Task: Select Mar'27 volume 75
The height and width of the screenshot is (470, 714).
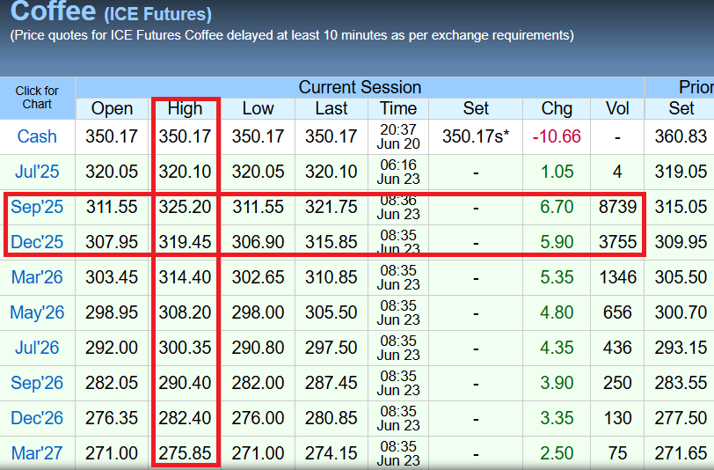Action: click(x=617, y=453)
